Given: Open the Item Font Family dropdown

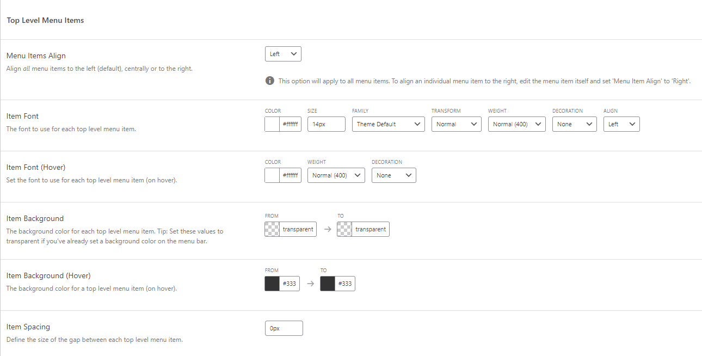Looking at the screenshot, I should pyautogui.click(x=388, y=124).
